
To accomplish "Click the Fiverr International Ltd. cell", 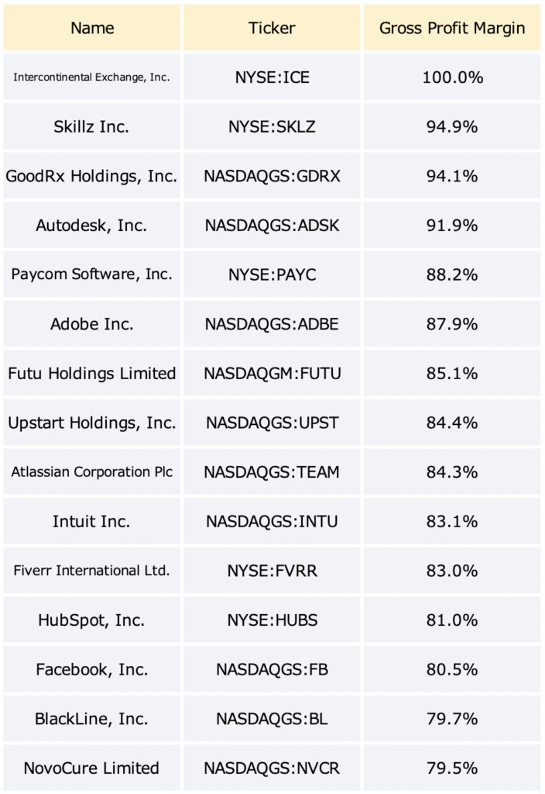I will [91, 571].
